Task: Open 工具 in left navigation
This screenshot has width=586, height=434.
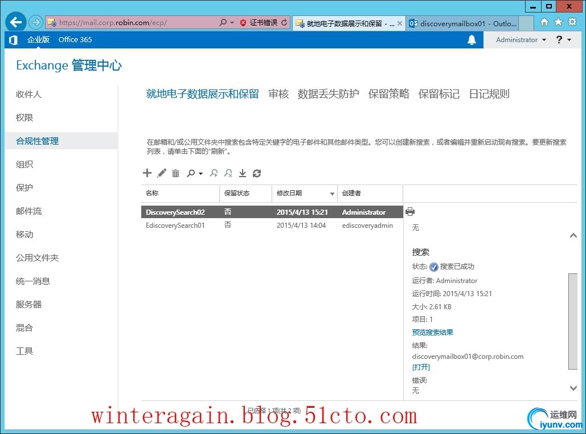Action: [24, 351]
